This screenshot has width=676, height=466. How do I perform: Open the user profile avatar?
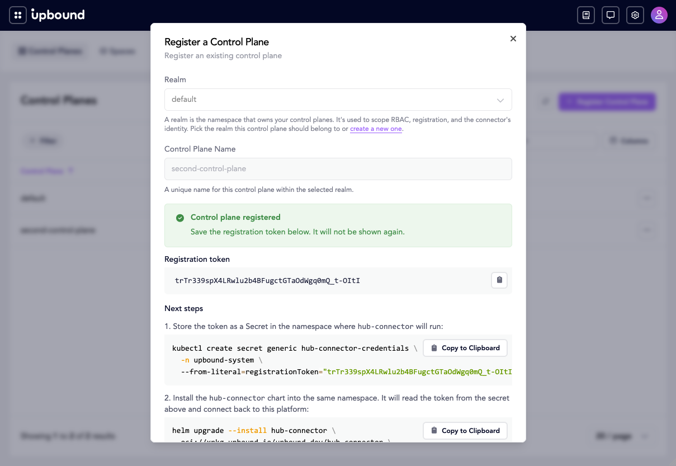coord(659,15)
